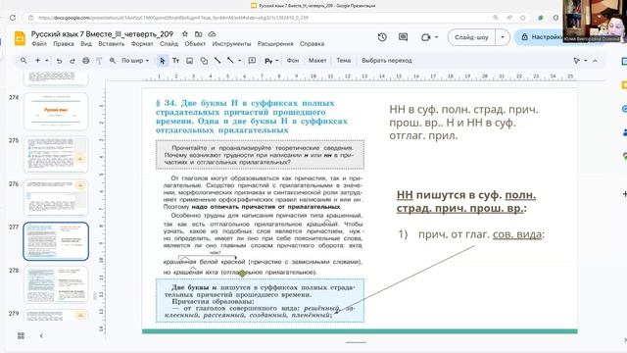The width and height of the screenshot is (627, 353).
Task: Click Выбрать переход button
Action: (387, 61)
